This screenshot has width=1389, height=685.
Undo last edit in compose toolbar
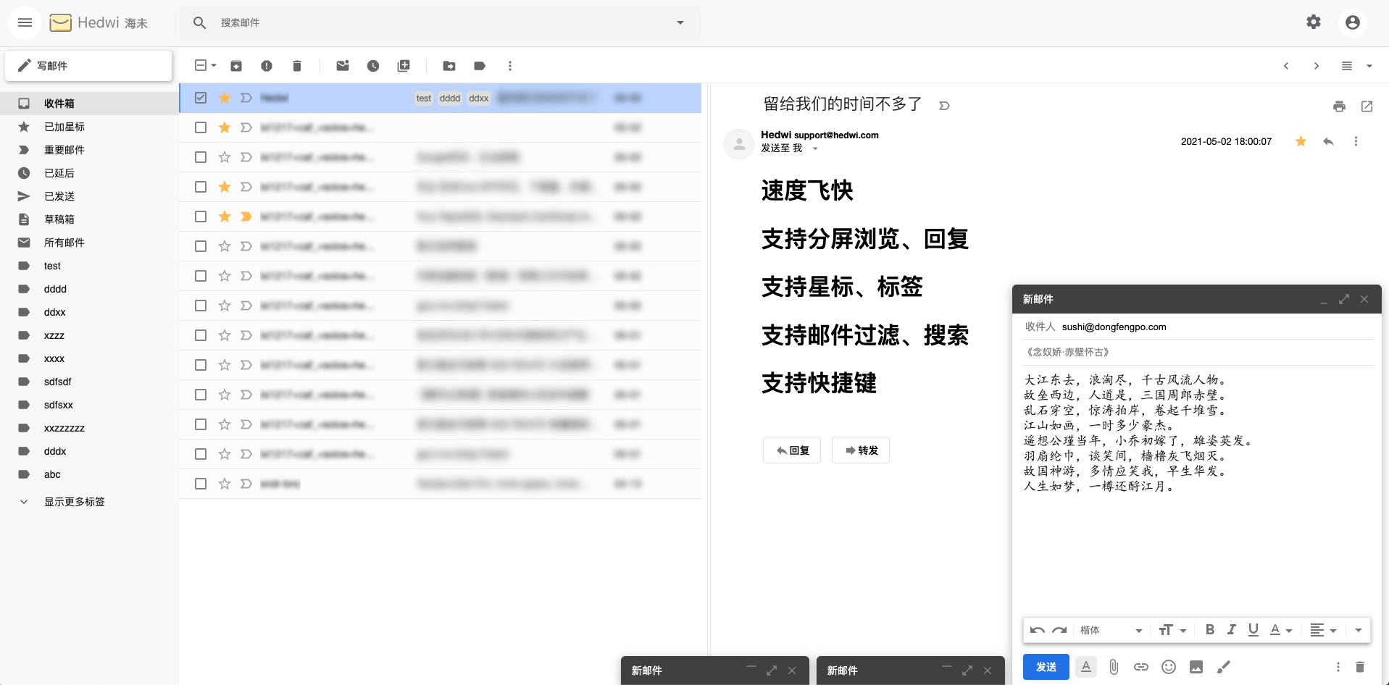(x=1037, y=630)
